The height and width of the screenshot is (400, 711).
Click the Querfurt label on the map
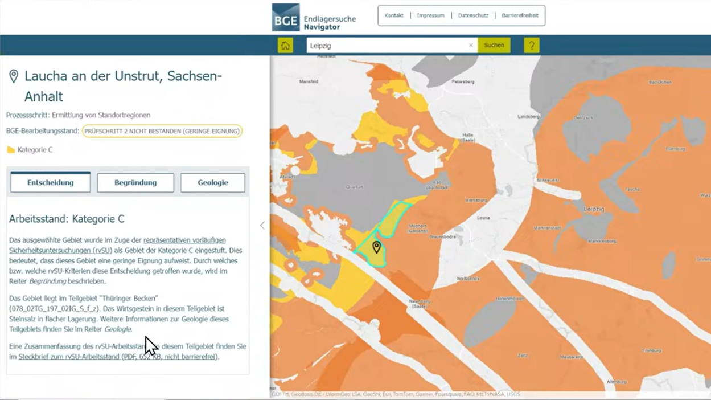tap(355, 187)
